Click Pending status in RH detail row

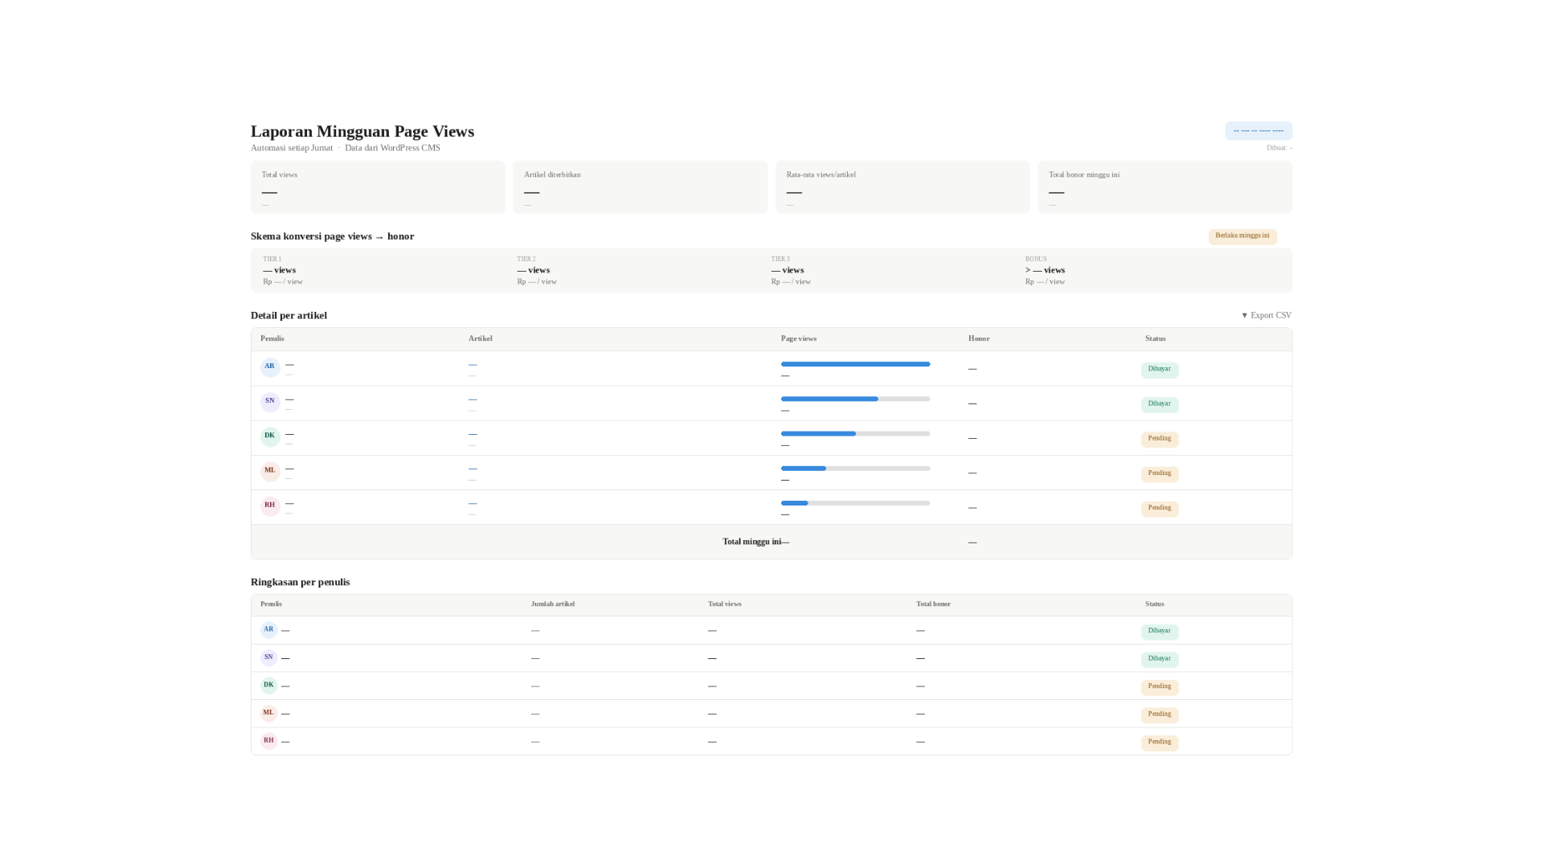pos(1160,509)
